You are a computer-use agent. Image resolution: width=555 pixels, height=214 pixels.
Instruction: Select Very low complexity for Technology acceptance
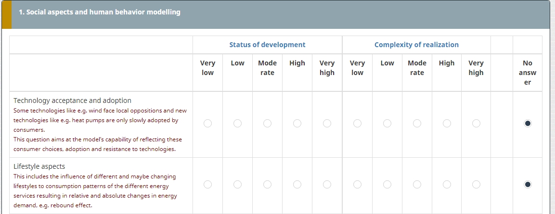[357, 124]
